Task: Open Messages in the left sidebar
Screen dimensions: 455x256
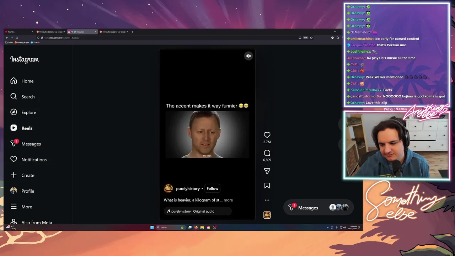Action: [26, 144]
